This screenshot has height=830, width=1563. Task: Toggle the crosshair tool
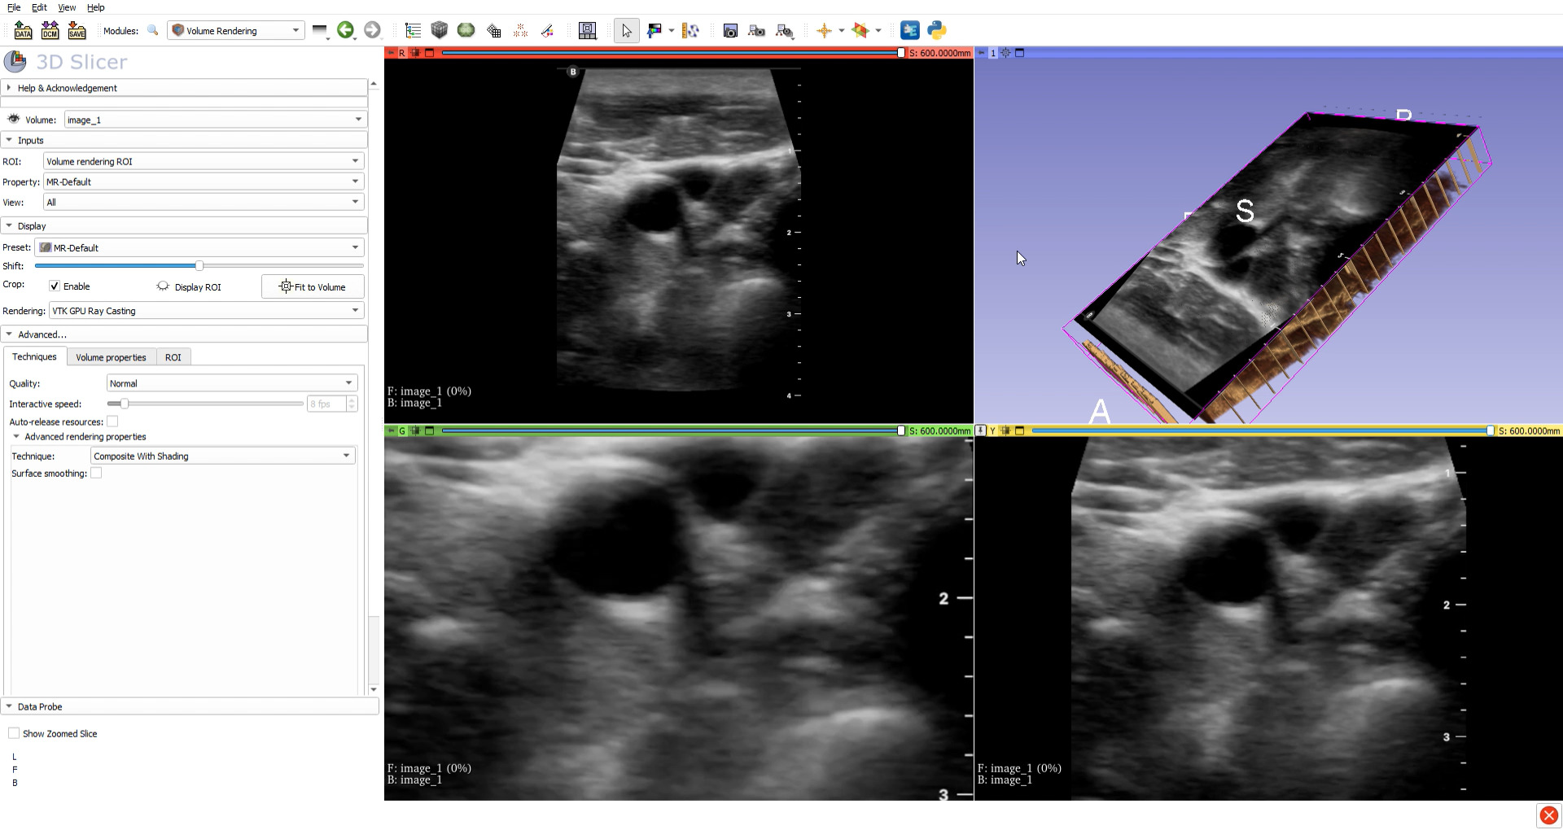[x=824, y=31]
